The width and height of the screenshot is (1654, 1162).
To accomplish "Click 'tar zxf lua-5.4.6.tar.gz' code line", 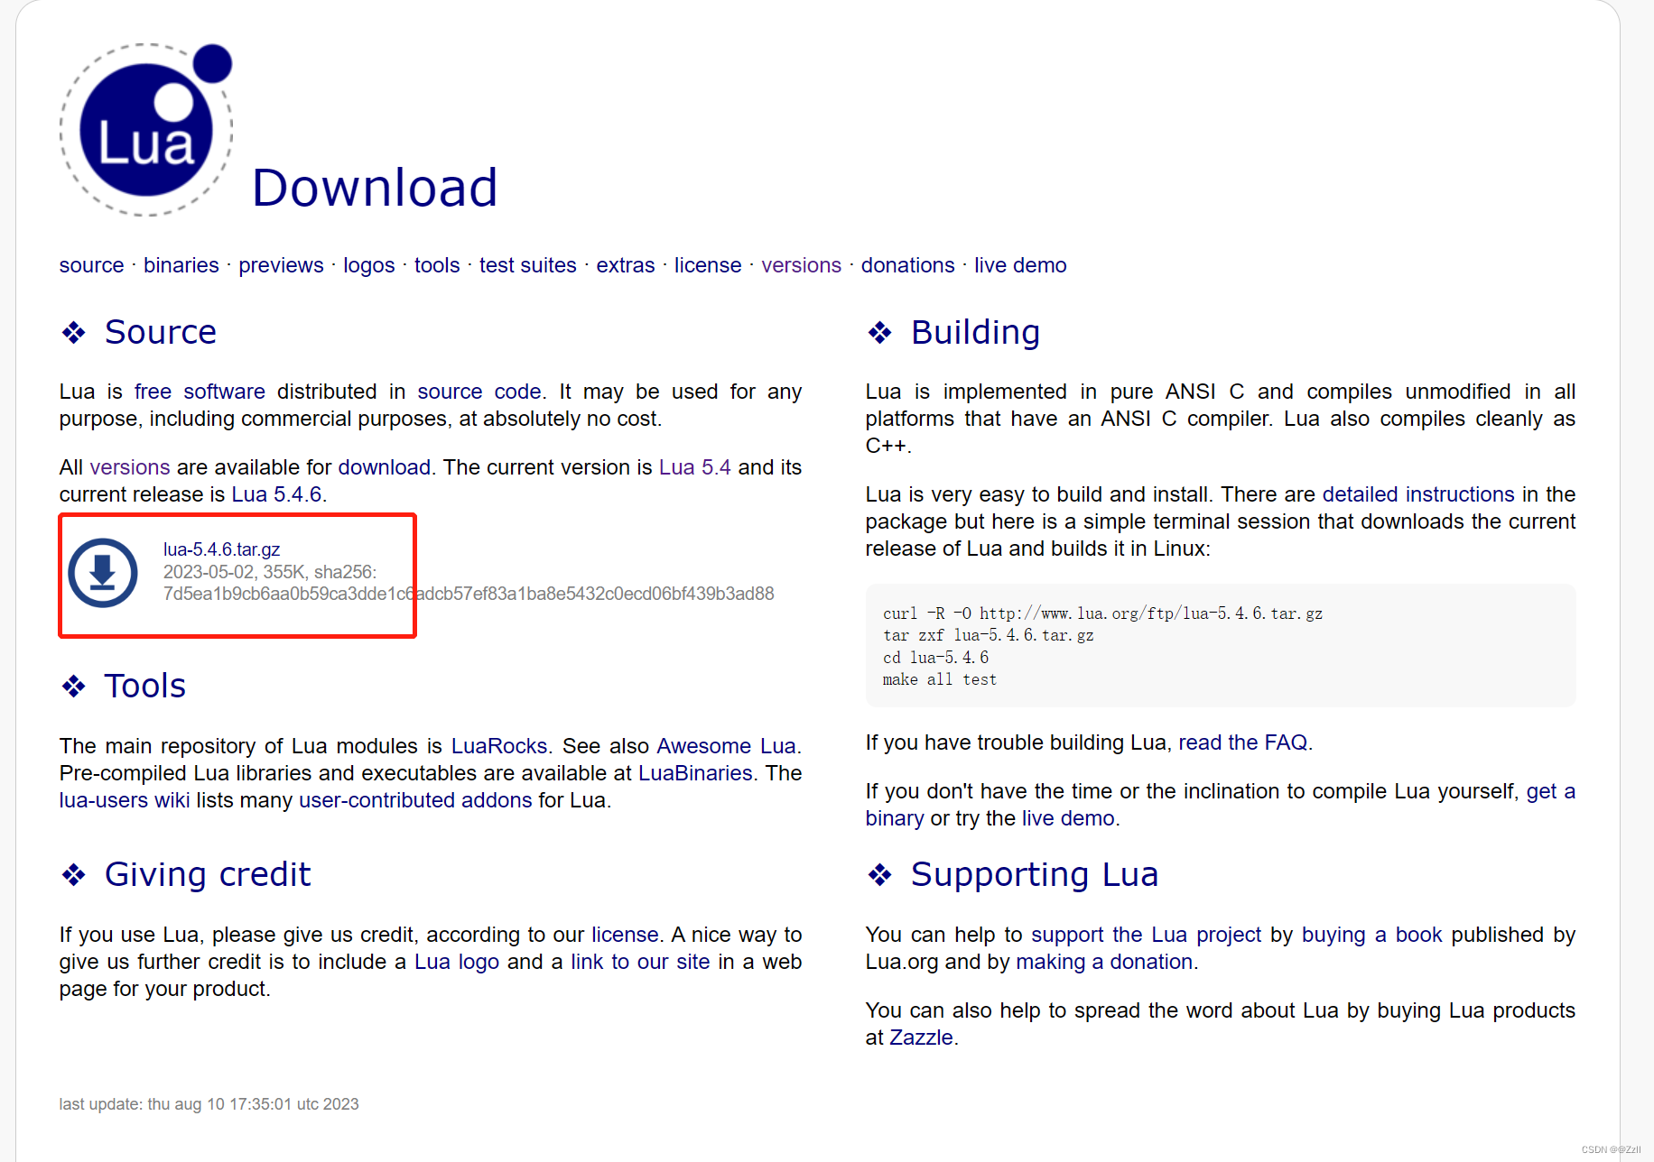I will coord(989,635).
